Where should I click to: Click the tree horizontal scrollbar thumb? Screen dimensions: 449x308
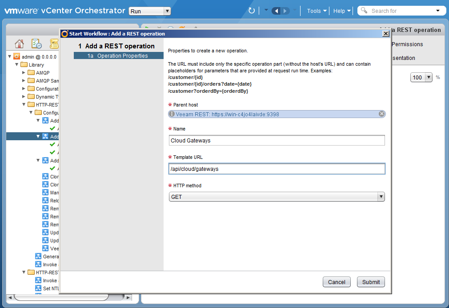pyautogui.click(x=61, y=297)
